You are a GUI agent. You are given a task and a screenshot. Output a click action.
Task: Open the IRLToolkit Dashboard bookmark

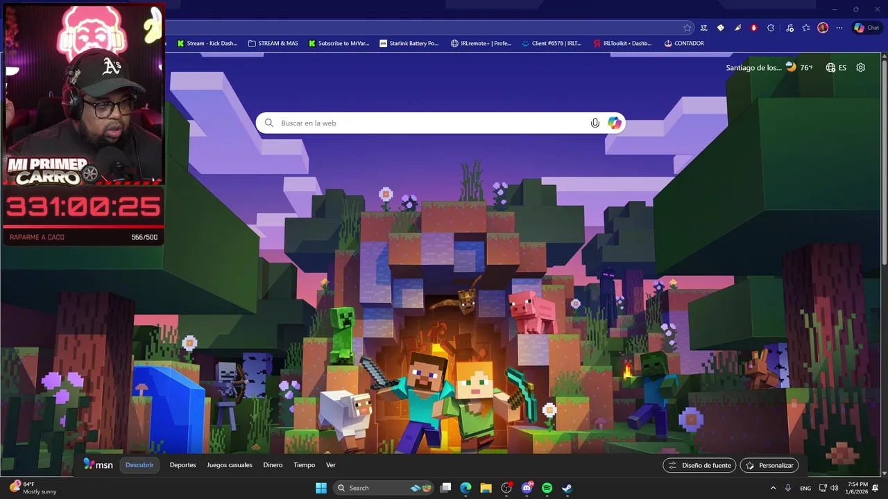[x=622, y=43]
